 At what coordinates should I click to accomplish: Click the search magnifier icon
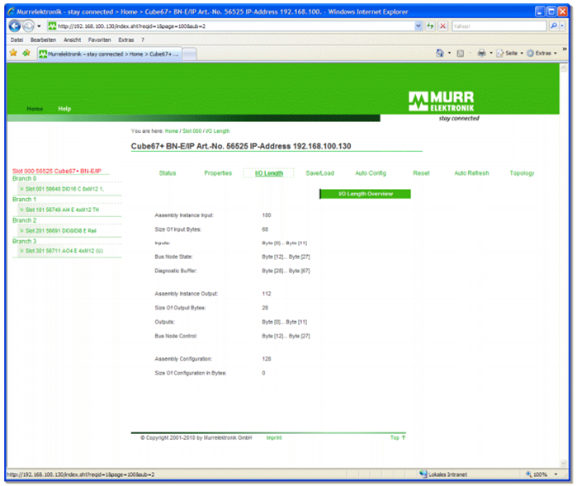(x=553, y=26)
